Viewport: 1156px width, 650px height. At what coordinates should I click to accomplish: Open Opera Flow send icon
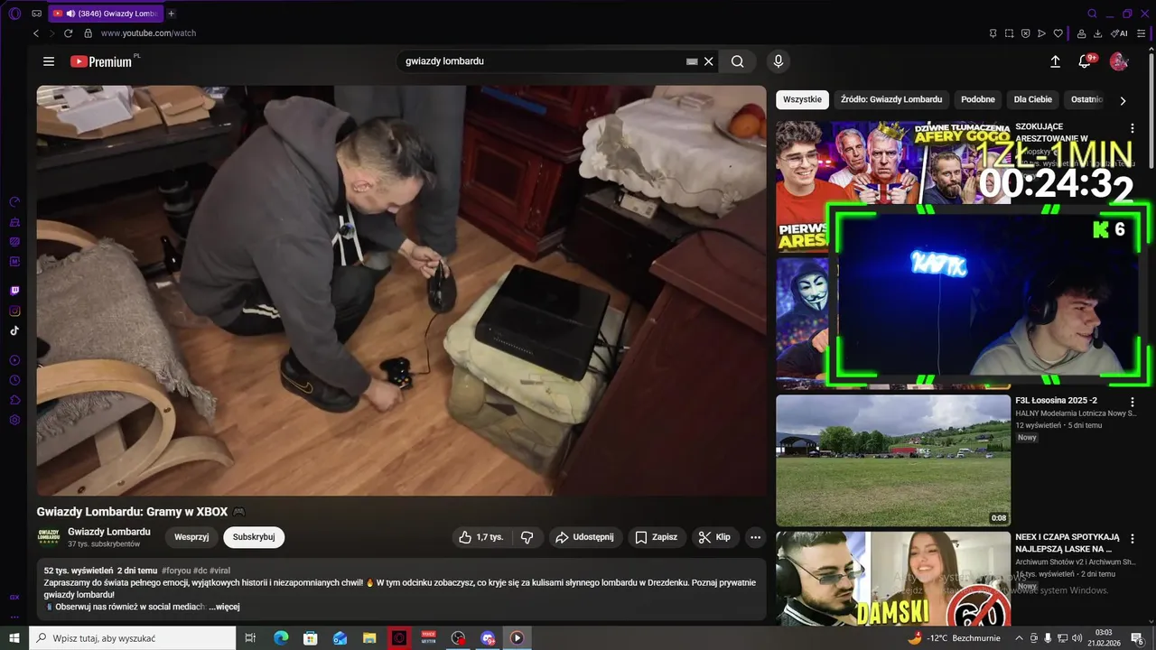pos(1041,33)
